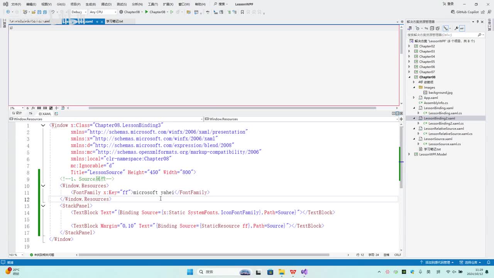This screenshot has width=494, height=278.
Task: Select LessonRelativeSource.xaml in Solution Explorer
Action: click(444, 129)
